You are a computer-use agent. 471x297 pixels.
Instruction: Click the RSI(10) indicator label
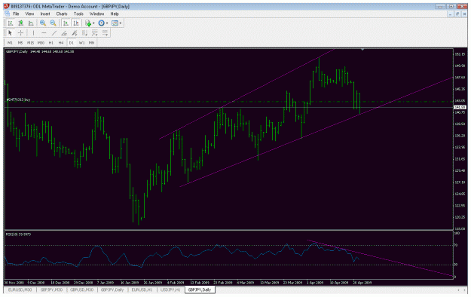[18, 234]
